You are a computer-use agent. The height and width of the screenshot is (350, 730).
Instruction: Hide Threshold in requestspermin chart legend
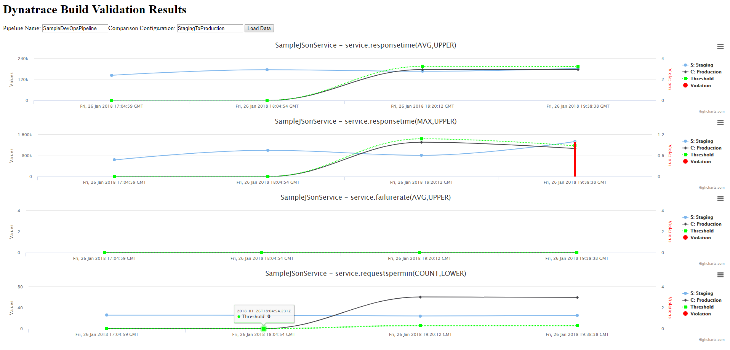[x=698, y=307]
